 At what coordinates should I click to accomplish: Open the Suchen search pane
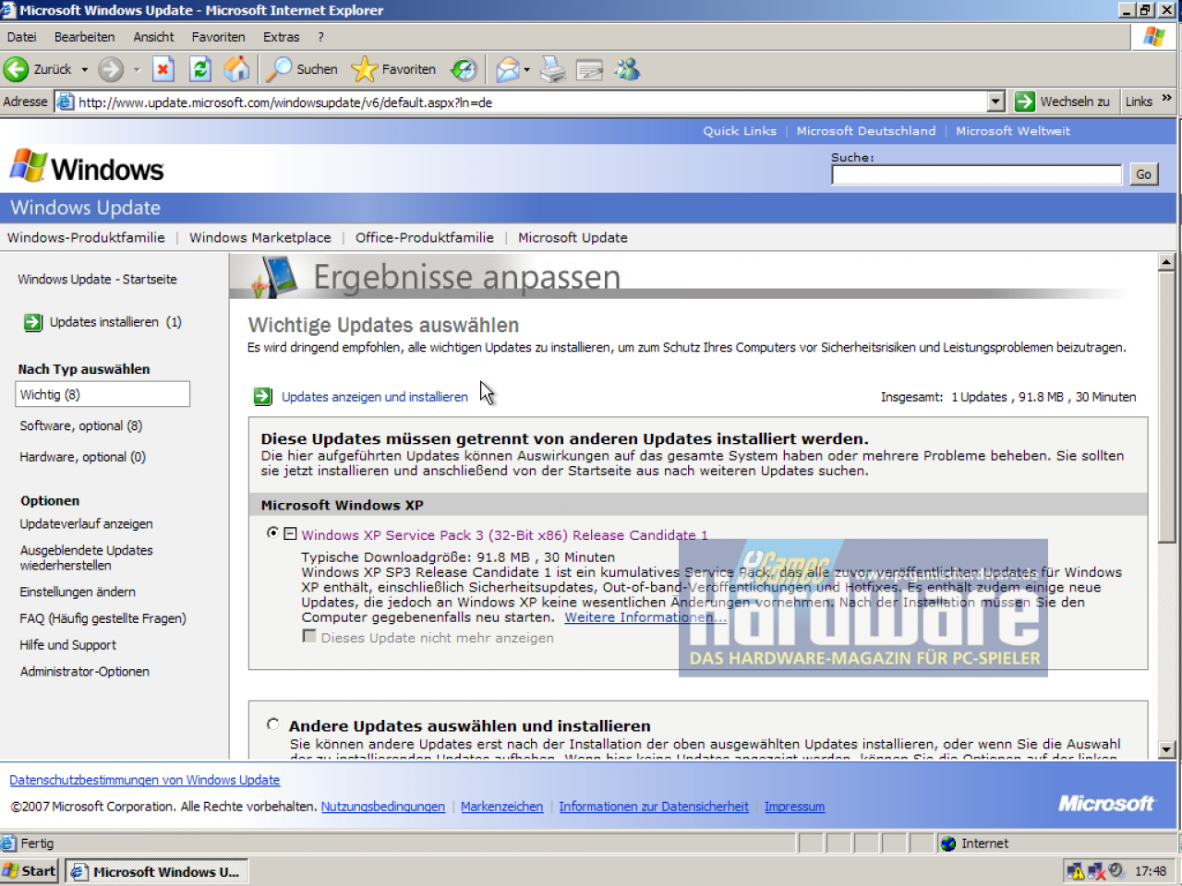[303, 69]
